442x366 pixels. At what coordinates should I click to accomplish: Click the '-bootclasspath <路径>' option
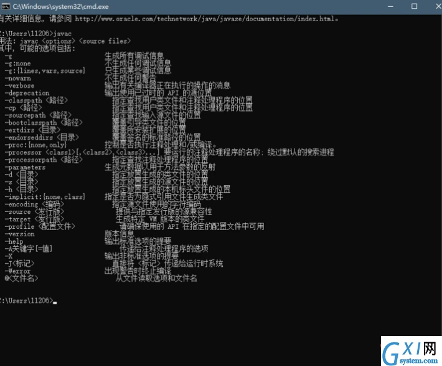click(x=44, y=123)
